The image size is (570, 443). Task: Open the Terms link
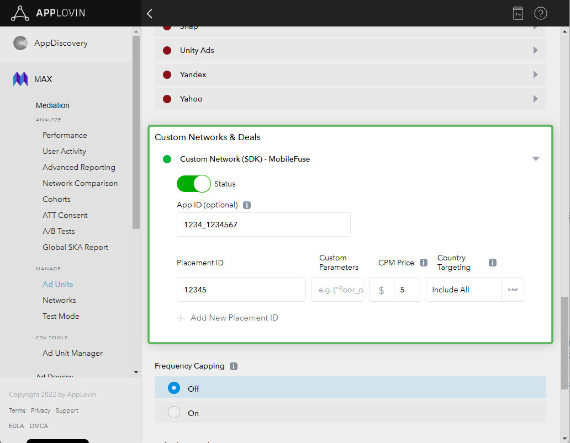click(x=17, y=410)
